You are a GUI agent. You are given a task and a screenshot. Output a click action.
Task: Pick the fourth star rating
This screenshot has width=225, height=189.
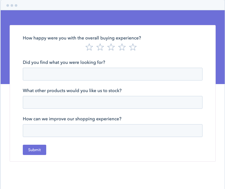[122, 47]
